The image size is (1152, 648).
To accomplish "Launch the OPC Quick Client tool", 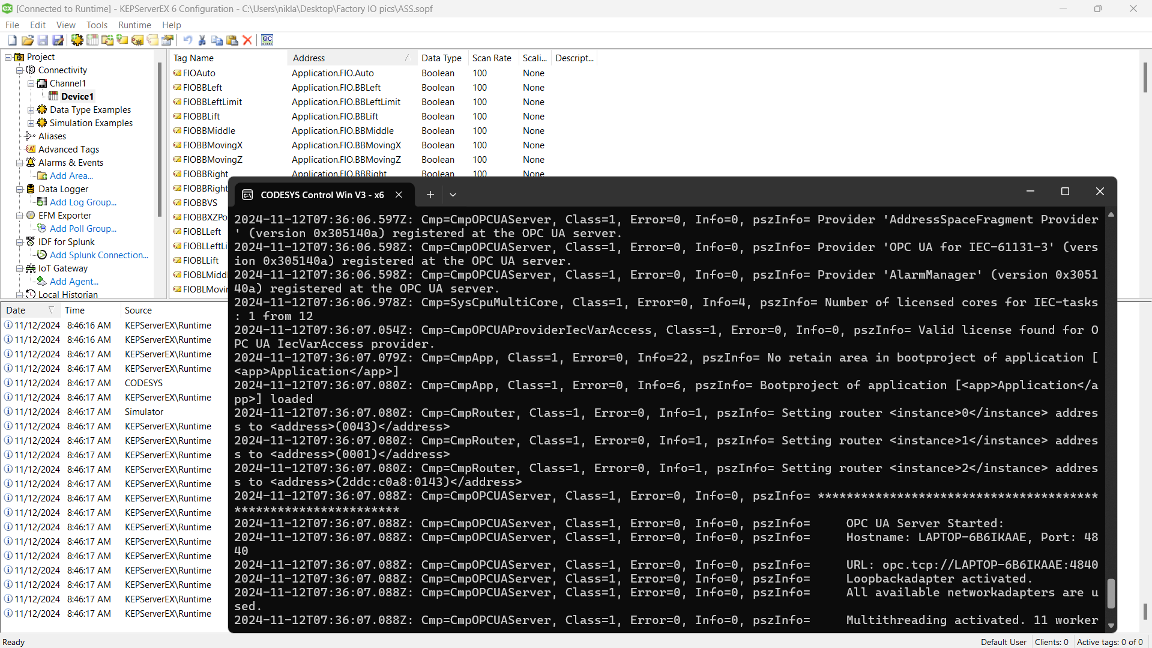I will point(267,40).
